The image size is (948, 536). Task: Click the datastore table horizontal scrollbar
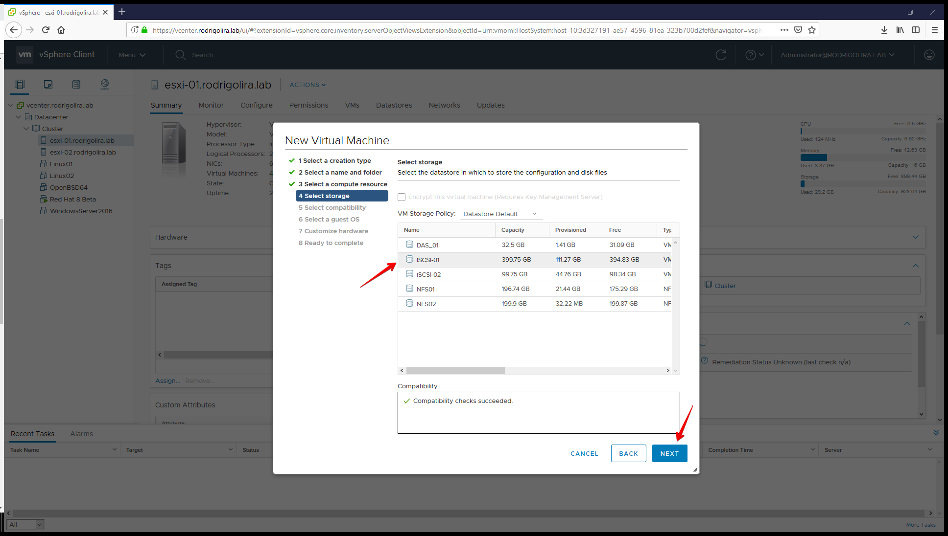click(455, 371)
